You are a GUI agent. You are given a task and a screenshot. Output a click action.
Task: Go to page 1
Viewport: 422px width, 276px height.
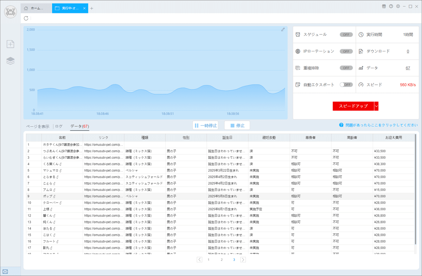(208, 259)
